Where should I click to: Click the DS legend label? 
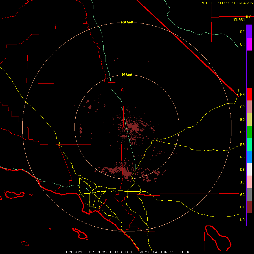tap(242, 170)
